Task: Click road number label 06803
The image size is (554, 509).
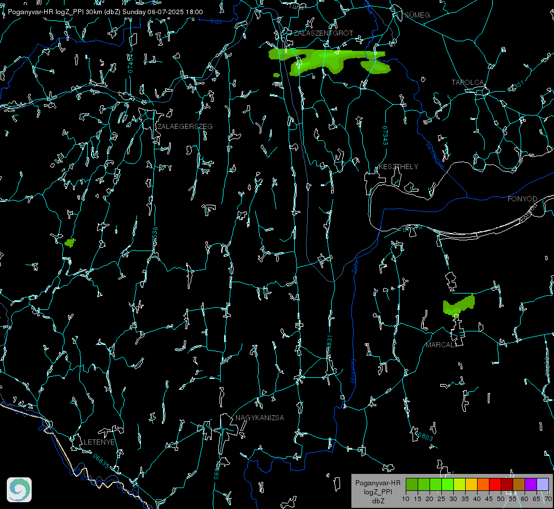Action: point(424,435)
